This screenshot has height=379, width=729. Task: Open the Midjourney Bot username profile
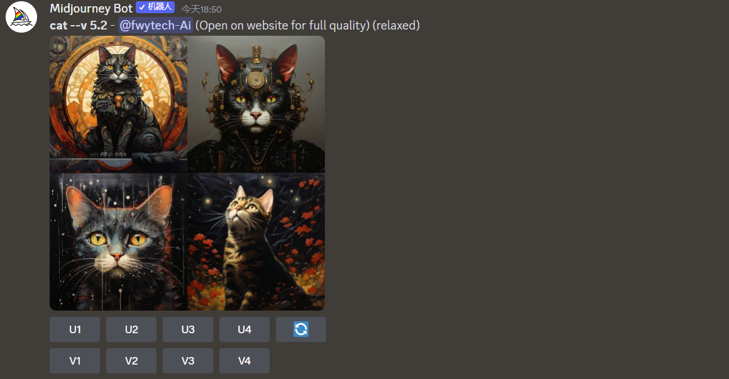(91, 8)
